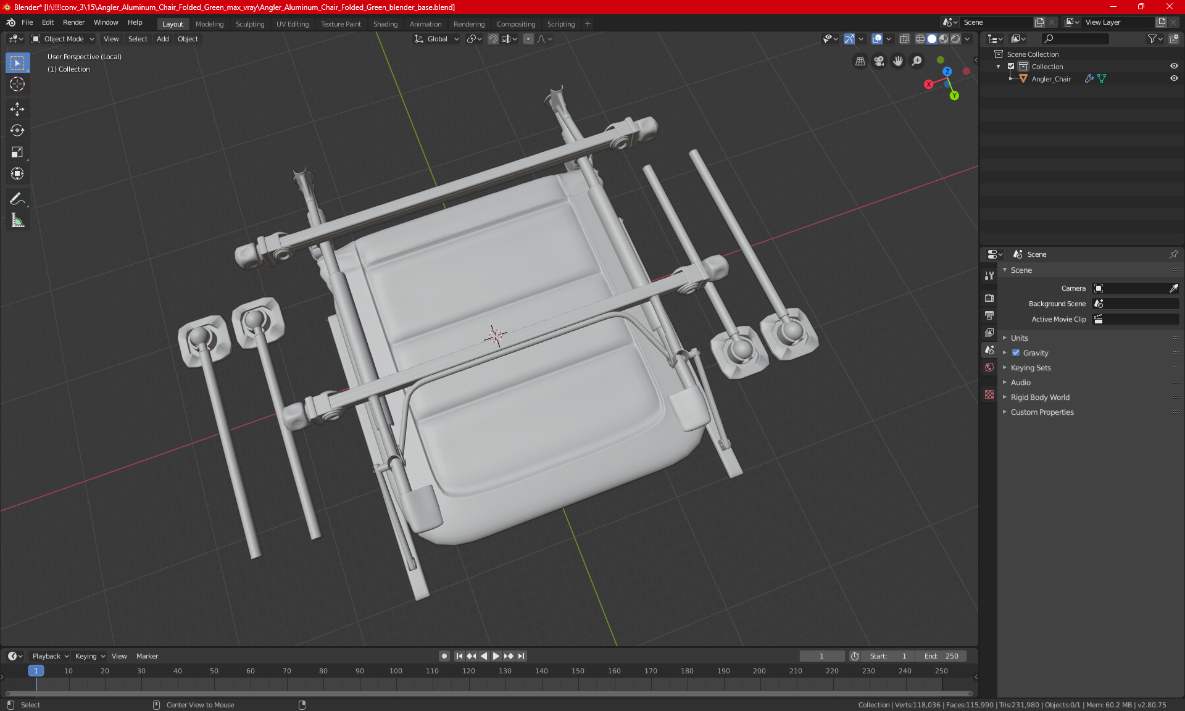Image resolution: width=1185 pixels, height=711 pixels.
Task: Open the Tool properties tab
Action: coord(989,276)
